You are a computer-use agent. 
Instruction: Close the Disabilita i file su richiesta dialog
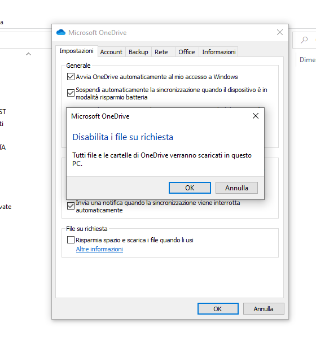coord(256,116)
